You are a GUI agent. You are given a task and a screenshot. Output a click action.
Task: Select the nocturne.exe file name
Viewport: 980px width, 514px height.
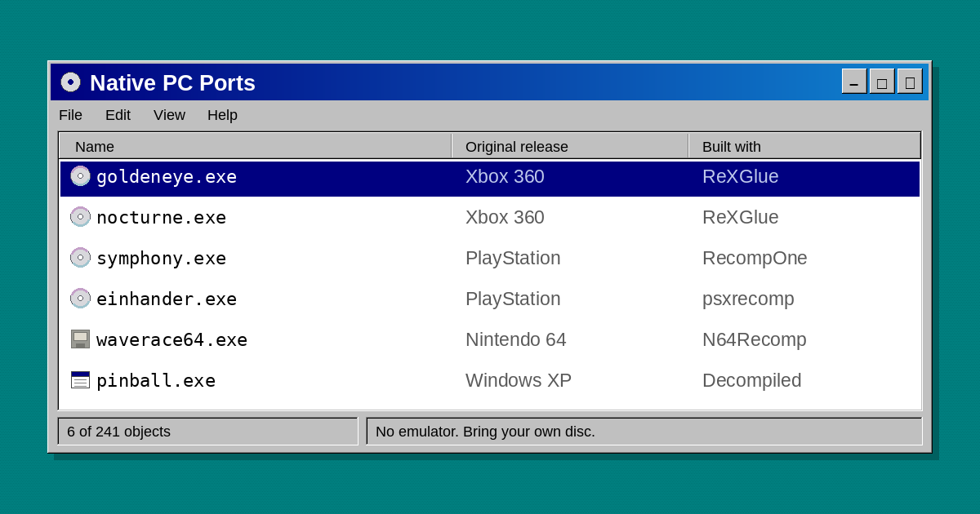coord(161,218)
